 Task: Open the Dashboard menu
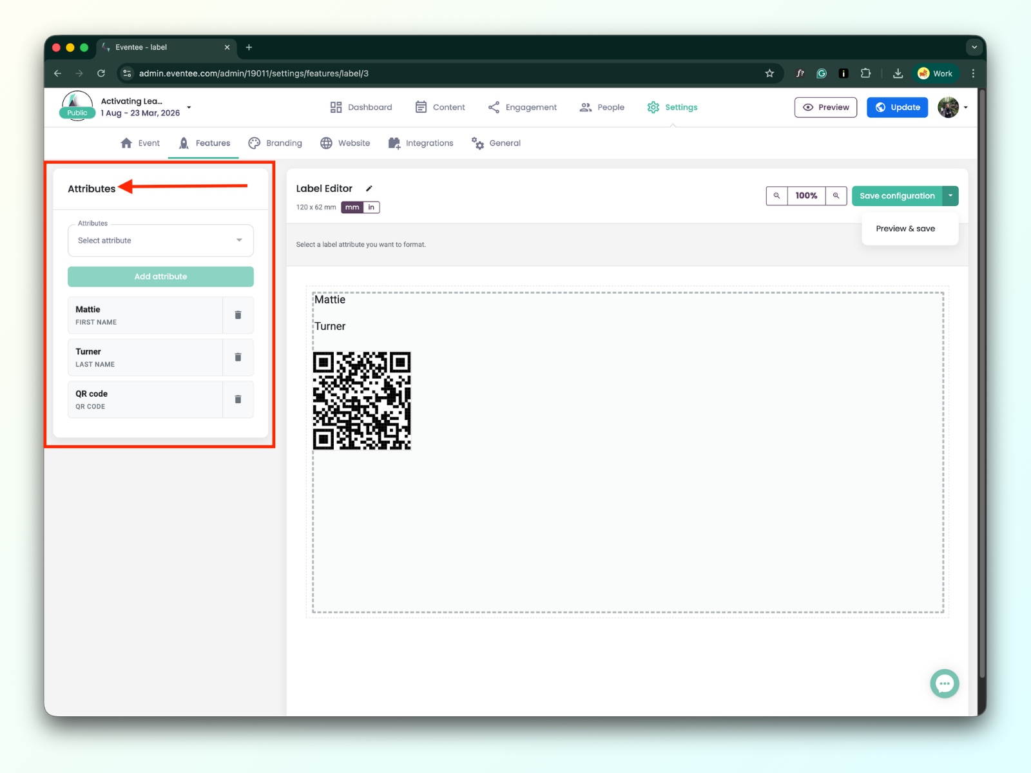pos(361,108)
